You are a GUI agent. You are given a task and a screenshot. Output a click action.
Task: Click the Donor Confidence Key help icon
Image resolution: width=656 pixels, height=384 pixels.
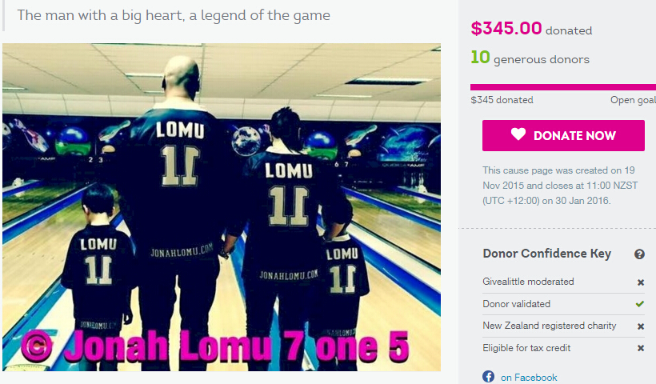(639, 254)
